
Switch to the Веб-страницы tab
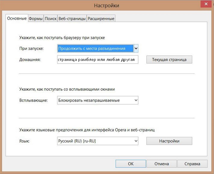point(72,18)
